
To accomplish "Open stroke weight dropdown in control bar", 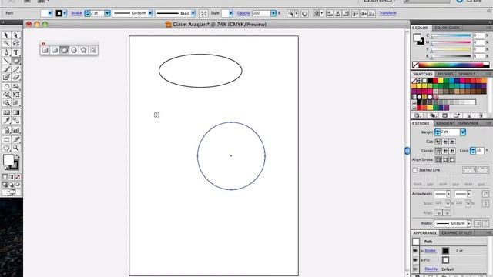I will pyautogui.click(x=107, y=13).
